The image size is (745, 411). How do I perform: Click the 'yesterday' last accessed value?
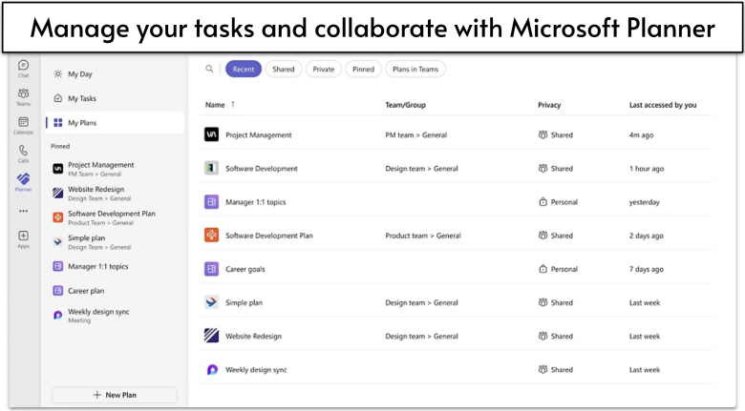645,202
